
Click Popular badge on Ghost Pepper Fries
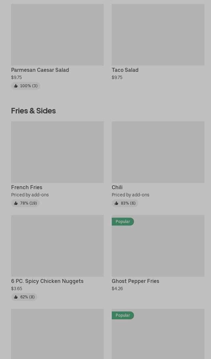click(x=123, y=222)
